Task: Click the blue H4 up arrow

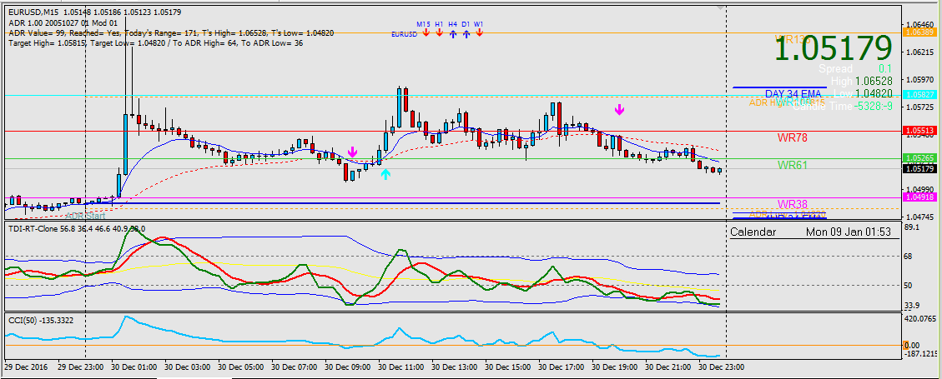Action: (x=453, y=34)
